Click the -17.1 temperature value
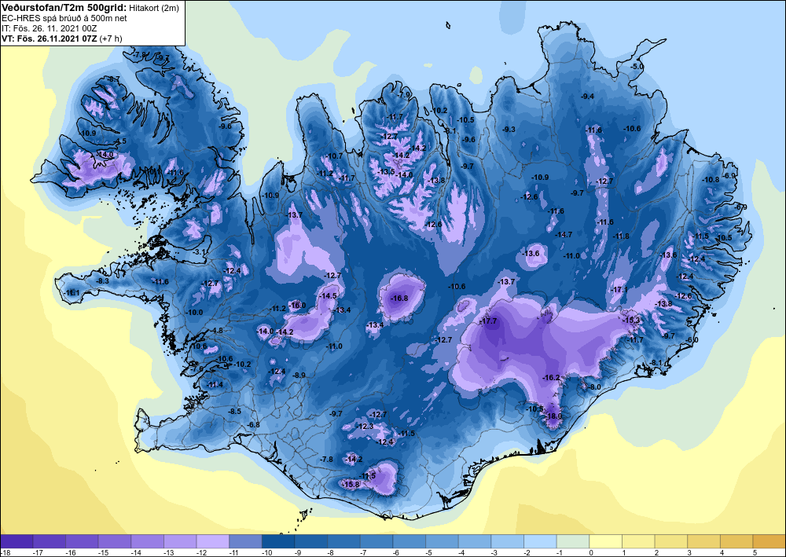 619,290
